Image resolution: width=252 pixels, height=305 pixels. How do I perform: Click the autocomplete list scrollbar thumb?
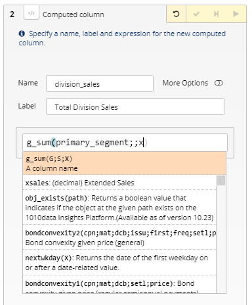click(x=220, y=181)
